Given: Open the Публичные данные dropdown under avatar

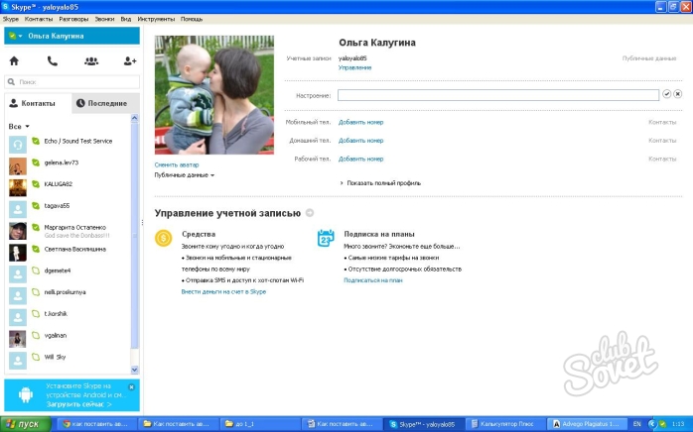Looking at the screenshot, I should 185,174.
